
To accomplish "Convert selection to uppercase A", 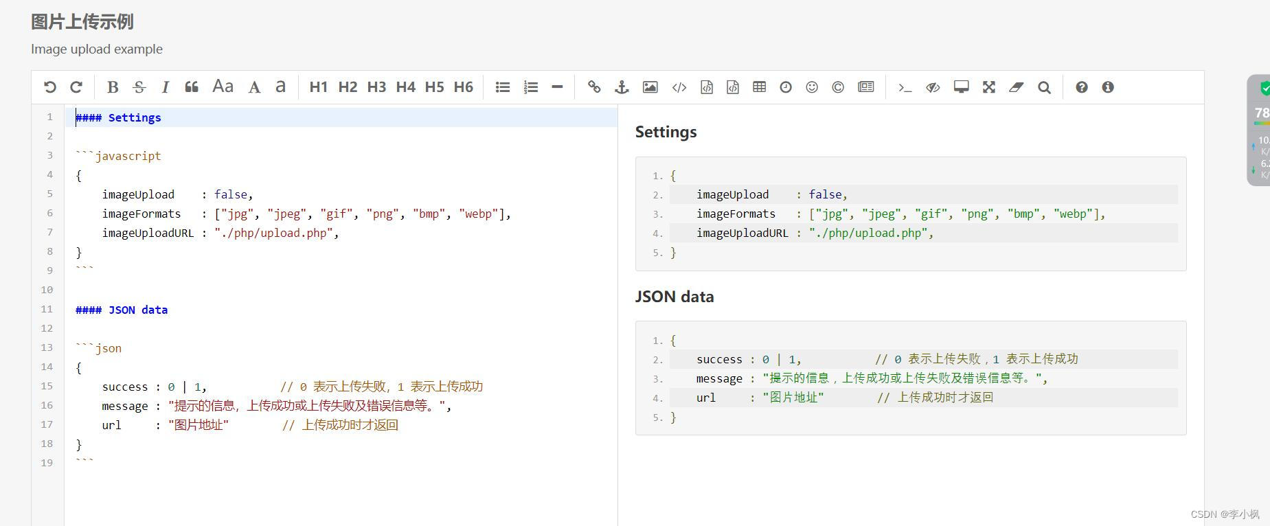I will click(254, 87).
